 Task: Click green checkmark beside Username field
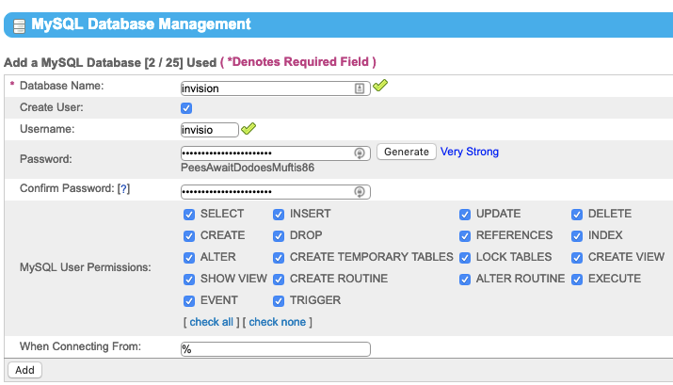point(248,129)
